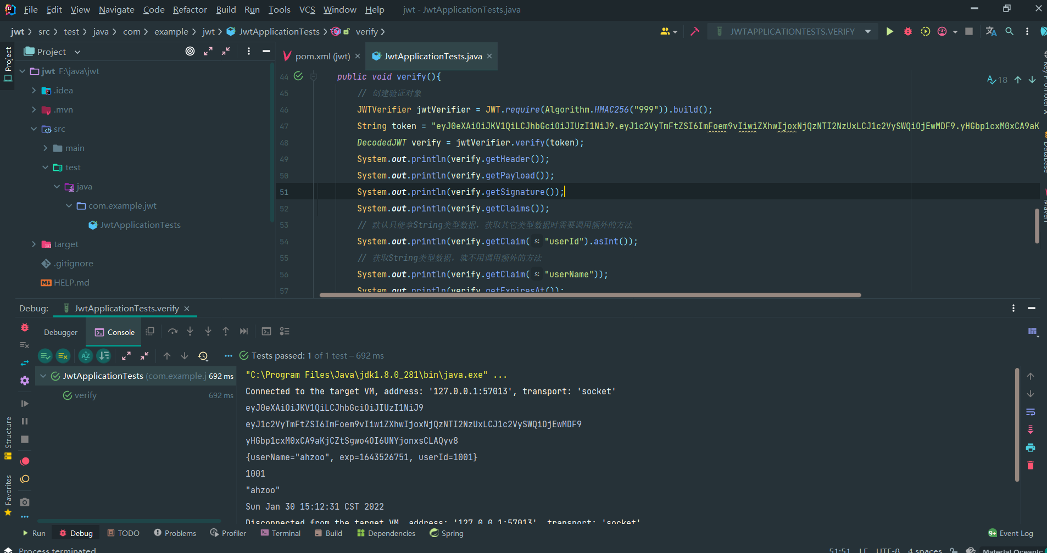1047x553 pixels.
Task: Open Project panel options menu
Action: (249, 51)
